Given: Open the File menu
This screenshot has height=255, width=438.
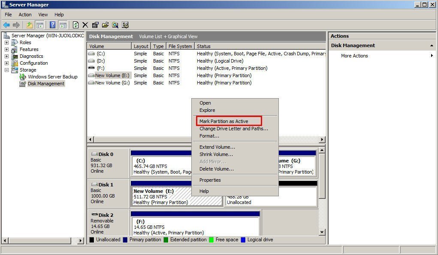Looking at the screenshot, I should tap(9, 15).
